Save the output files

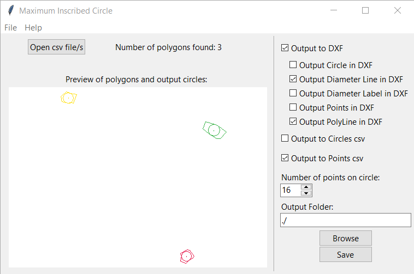click(345, 254)
